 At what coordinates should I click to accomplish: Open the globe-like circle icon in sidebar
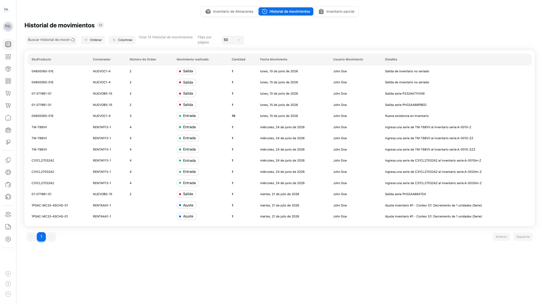coord(8,172)
